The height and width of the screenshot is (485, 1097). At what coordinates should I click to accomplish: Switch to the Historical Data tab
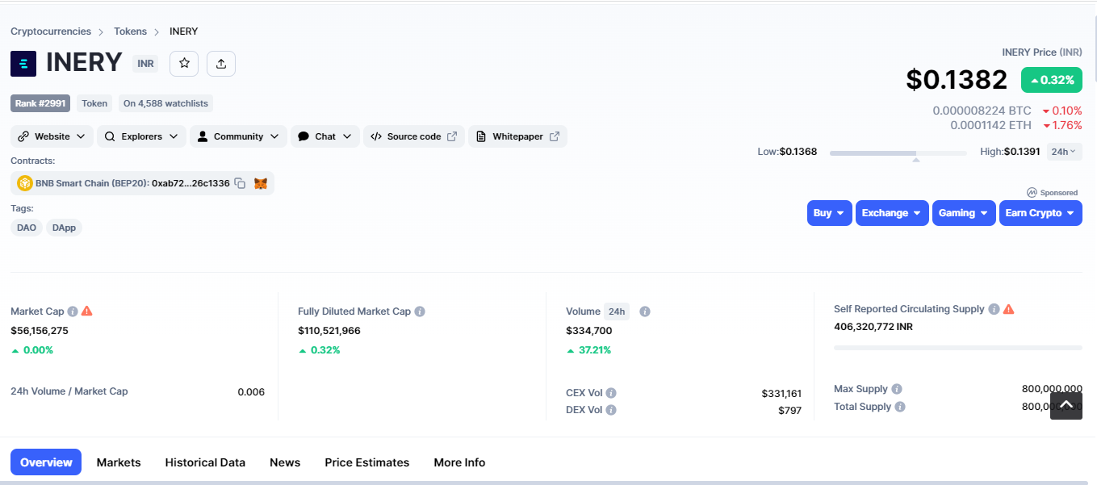click(205, 462)
